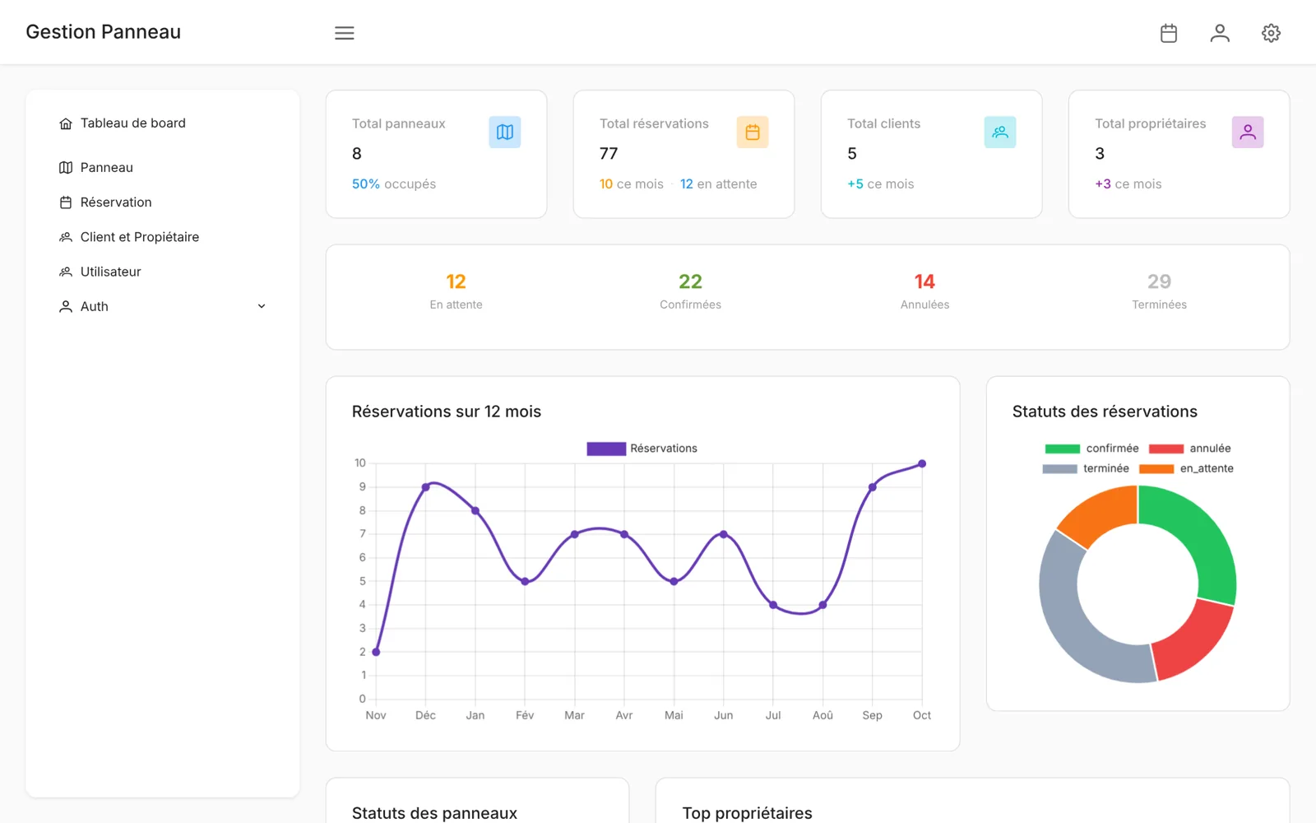The width and height of the screenshot is (1316, 823).
Task: Click the people icon beside Utilisateur
Action: tap(66, 272)
